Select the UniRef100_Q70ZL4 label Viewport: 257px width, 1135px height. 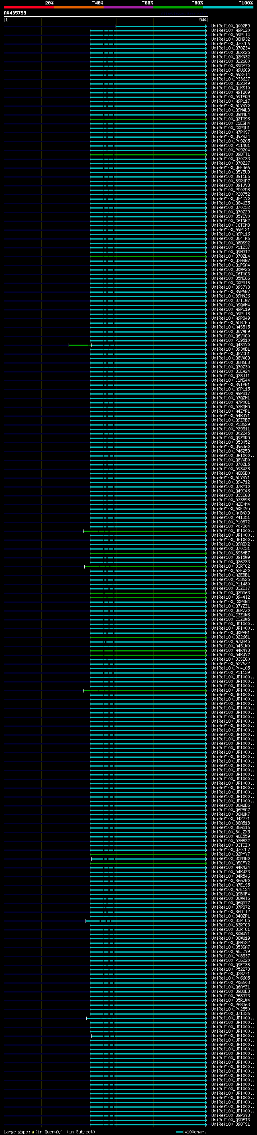click(230, 256)
